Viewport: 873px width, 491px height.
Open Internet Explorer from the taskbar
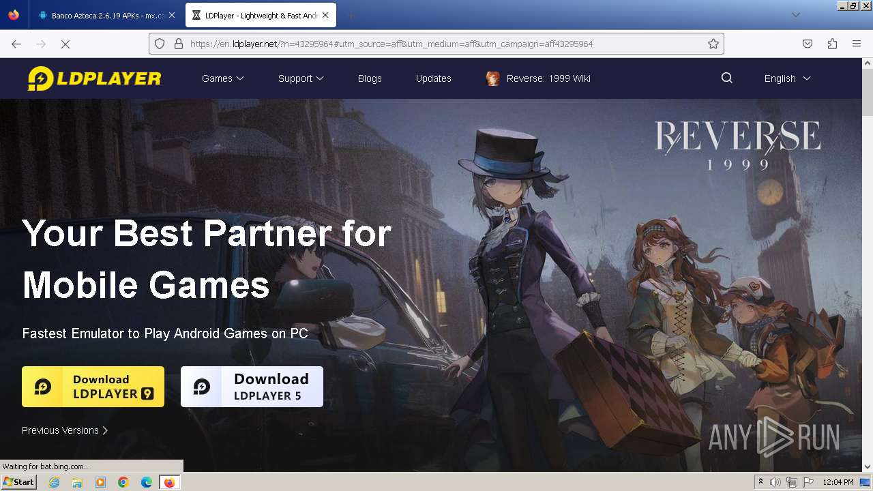[55, 482]
